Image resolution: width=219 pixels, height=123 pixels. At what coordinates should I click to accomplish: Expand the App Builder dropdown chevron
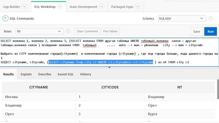coord(25,6)
